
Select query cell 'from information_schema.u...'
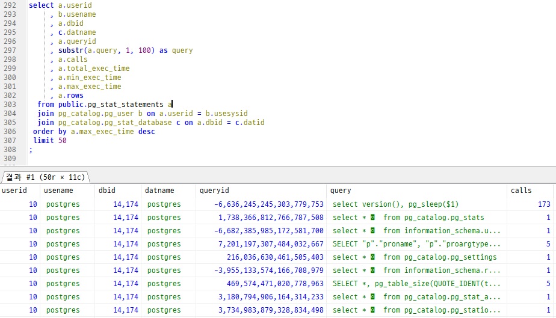416,231
